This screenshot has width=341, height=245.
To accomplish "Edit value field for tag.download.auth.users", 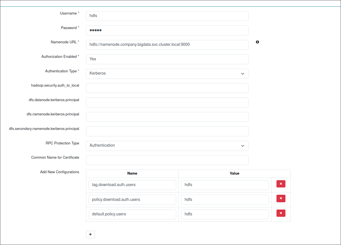I will tap(225, 185).
